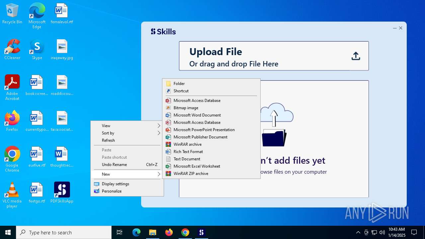Select the booksscree... Word file icon

[37, 85]
